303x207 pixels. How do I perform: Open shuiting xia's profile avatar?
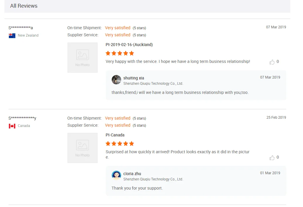click(116, 80)
